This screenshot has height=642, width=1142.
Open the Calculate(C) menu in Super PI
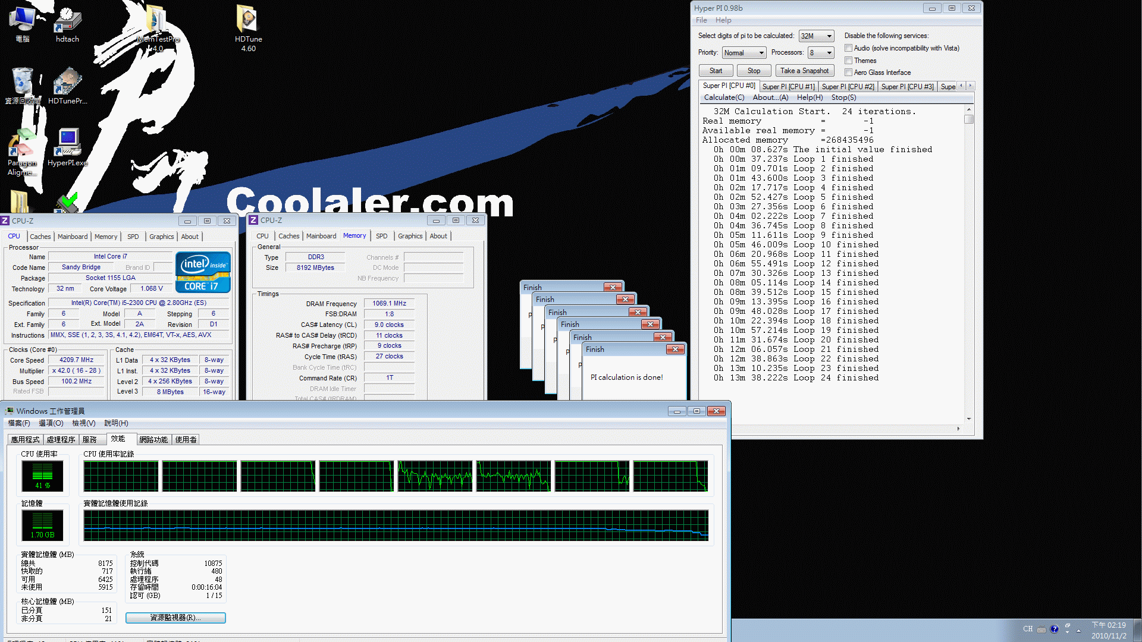click(x=724, y=97)
